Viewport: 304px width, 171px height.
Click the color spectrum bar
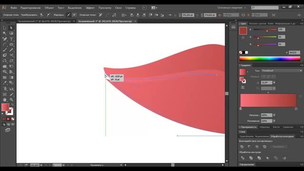(270, 58)
